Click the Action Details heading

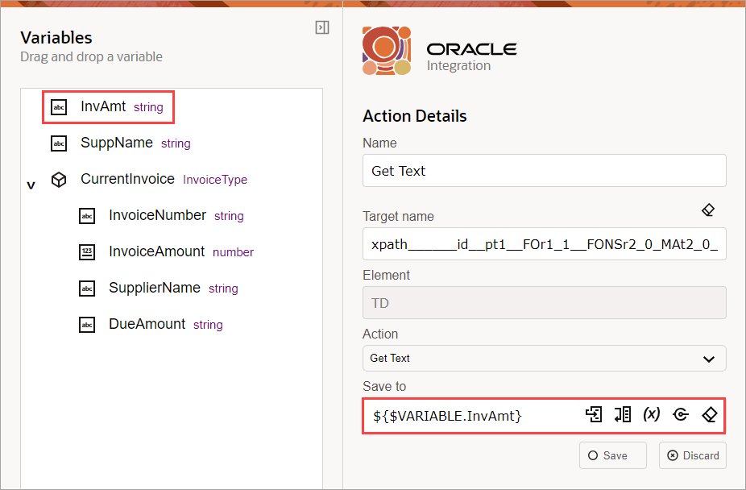pos(414,116)
